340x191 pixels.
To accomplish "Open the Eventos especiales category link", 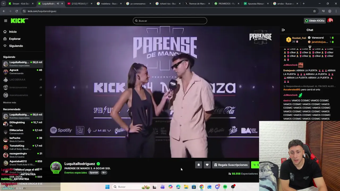I will pos(76,173).
